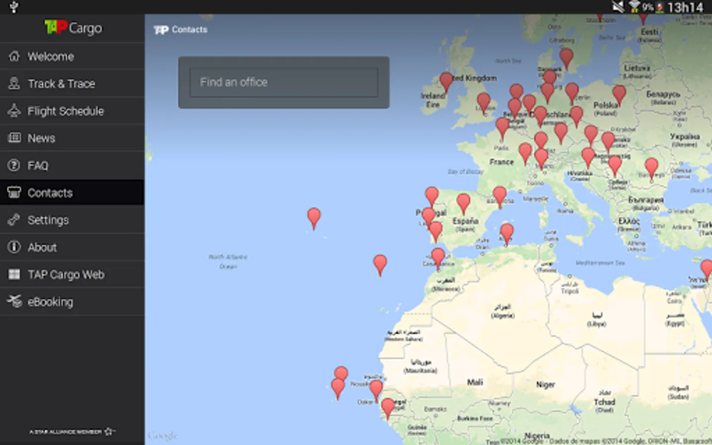Screen dimensions: 712x445
Task: Go to Welcome menu item
Action: (x=72, y=56)
